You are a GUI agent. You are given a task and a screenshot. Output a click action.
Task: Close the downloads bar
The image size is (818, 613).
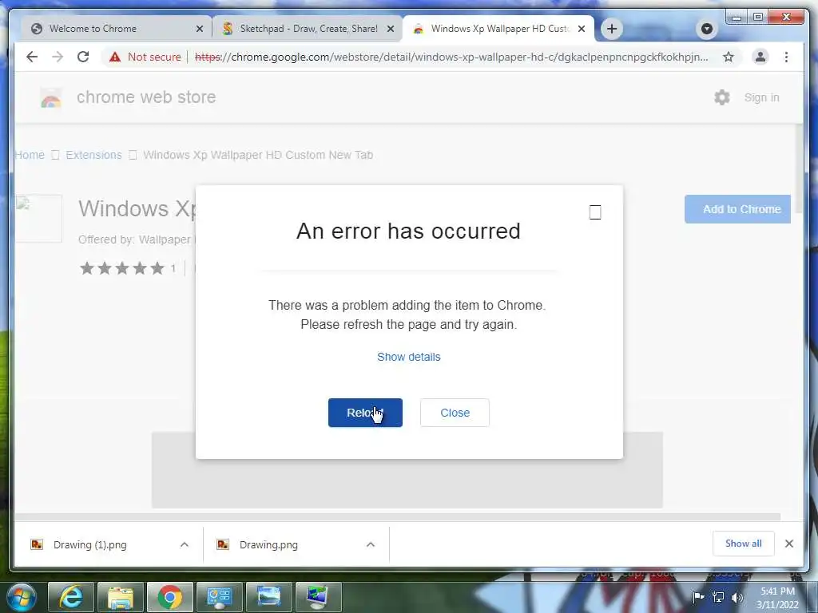click(x=789, y=544)
